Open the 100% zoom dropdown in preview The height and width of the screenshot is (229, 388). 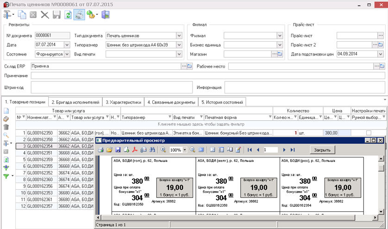click(185, 150)
